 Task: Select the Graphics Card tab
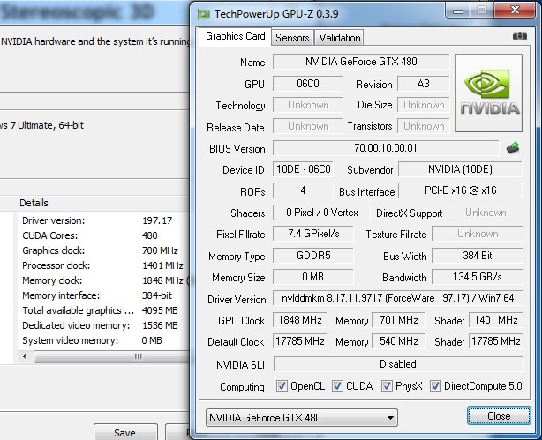pos(236,36)
